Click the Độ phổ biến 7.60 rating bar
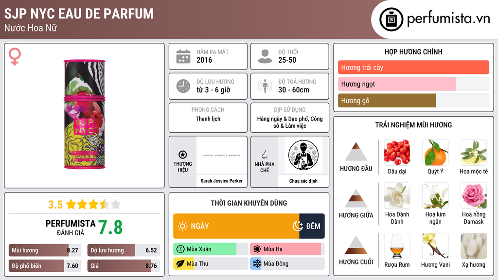Image resolution: width=498 pixels, height=280 pixels. (x=45, y=266)
